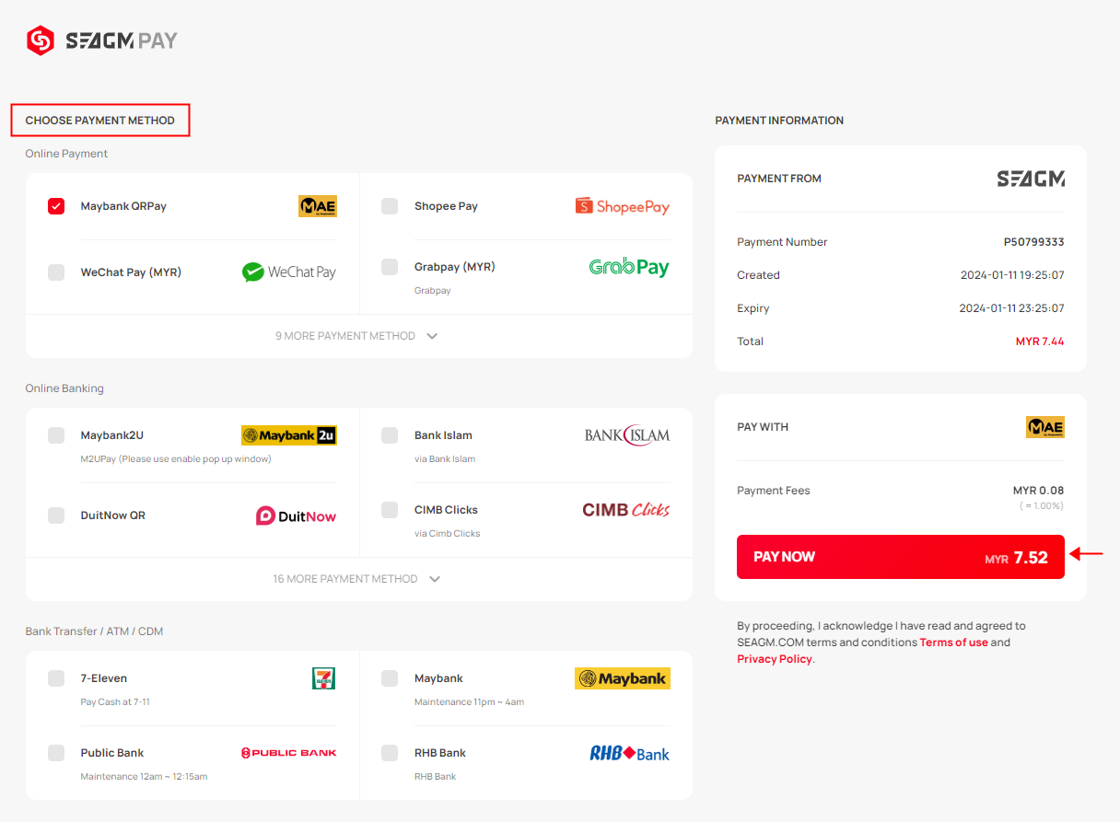Click the M2UPay pop up window note

pyautogui.click(x=176, y=458)
